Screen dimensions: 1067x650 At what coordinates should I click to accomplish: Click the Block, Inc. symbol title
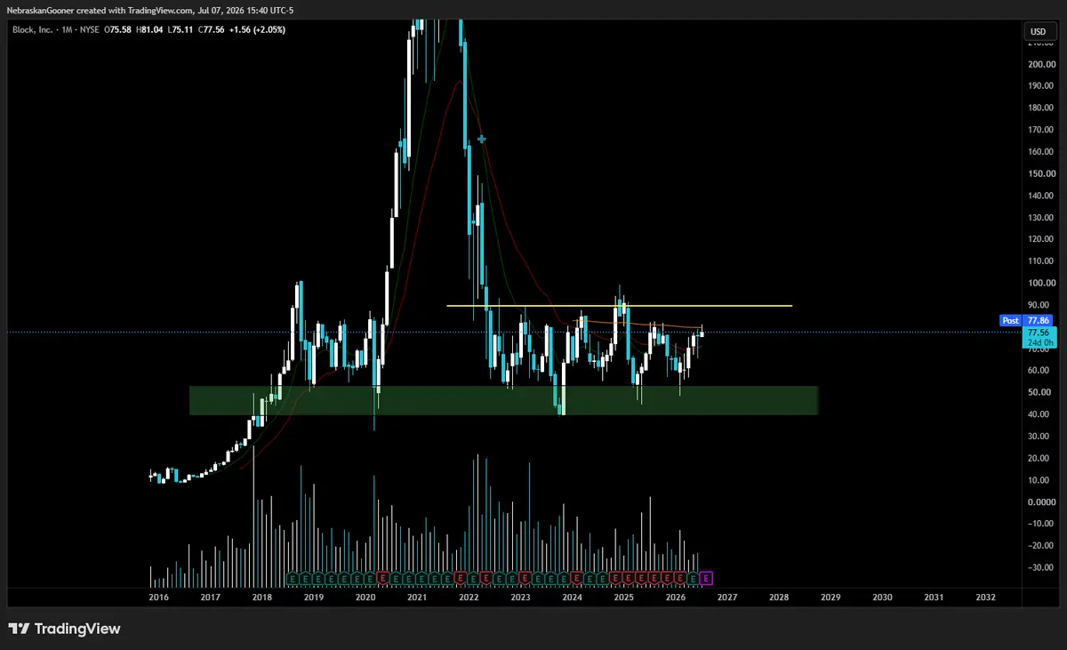point(31,29)
